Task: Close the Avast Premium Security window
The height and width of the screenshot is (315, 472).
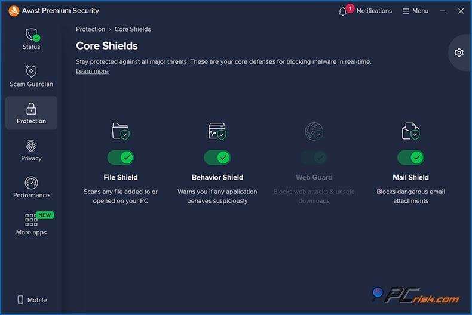Action: tap(461, 11)
